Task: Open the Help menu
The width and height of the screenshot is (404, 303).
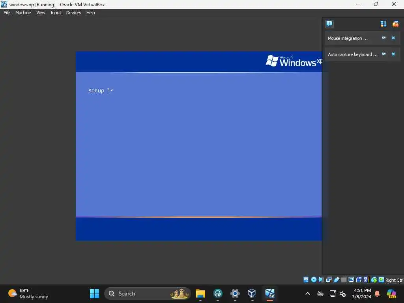Action: click(x=90, y=13)
